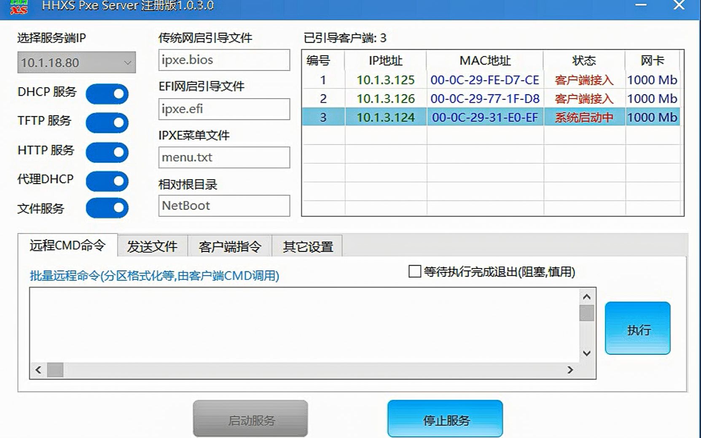701x438 pixels.
Task: Click 客户端接入 status in row 2
Action: (x=584, y=98)
